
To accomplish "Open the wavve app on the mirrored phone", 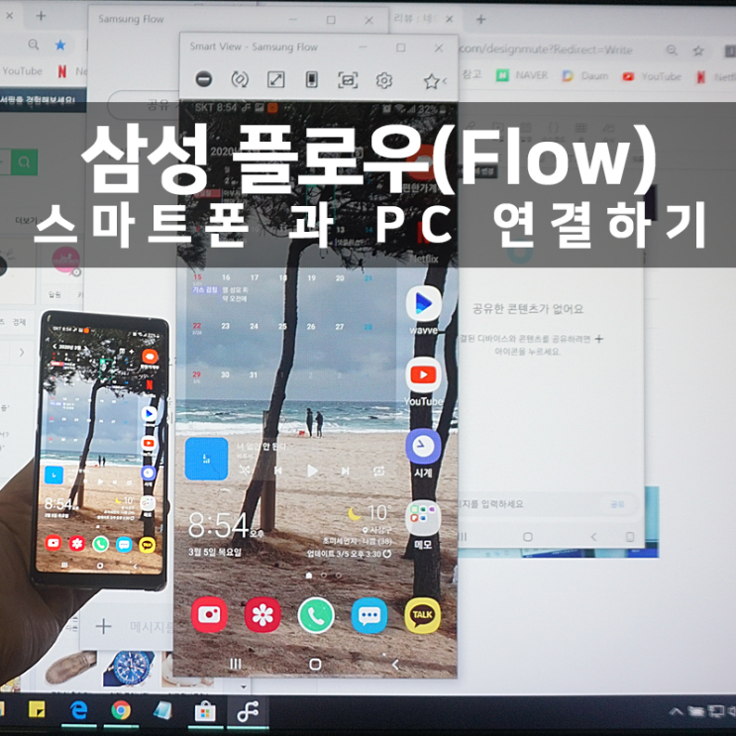I will tap(423, 304).
